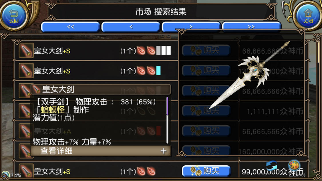
Task: Click the white greatsword preview image
Action: click(250, 75)
